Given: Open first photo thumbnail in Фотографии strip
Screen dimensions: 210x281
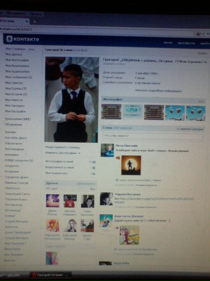Looking at the screenshot, I should pyautogui.click(x=111, y=112).
